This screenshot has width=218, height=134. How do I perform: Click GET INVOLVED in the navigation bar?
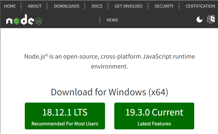(128, 6)
